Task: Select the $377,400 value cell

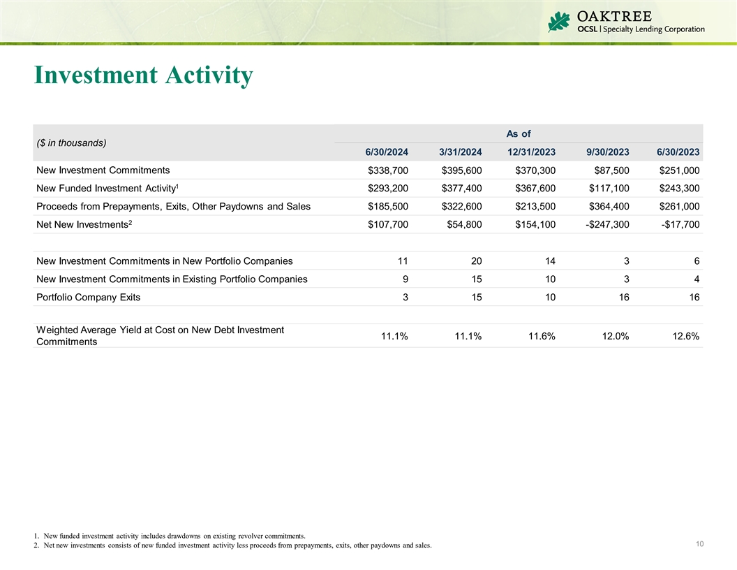Action: click(x=461, y=189)
